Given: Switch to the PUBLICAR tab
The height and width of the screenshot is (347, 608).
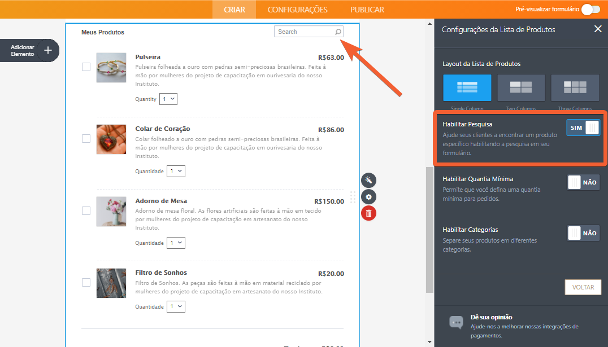Looking at the screenshot, I should [x=367, y=9].
